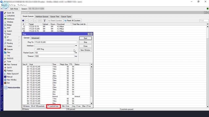Click the New Window button
209x117 pixels.
[x=86, y=50]
